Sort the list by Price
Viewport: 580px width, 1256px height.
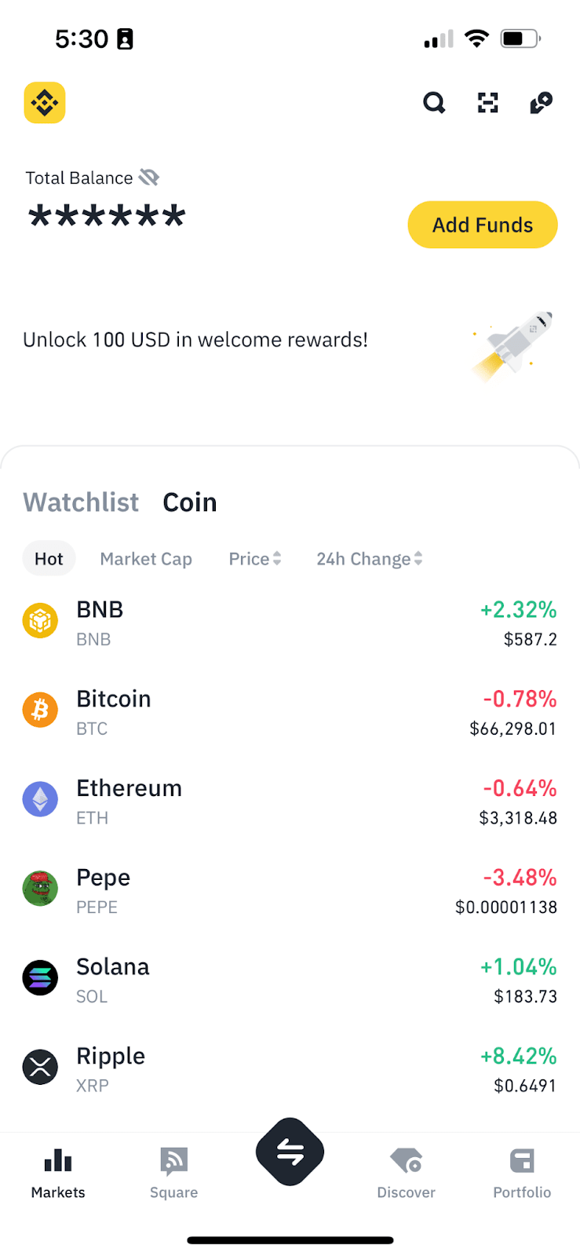click(x=254, y=559)
